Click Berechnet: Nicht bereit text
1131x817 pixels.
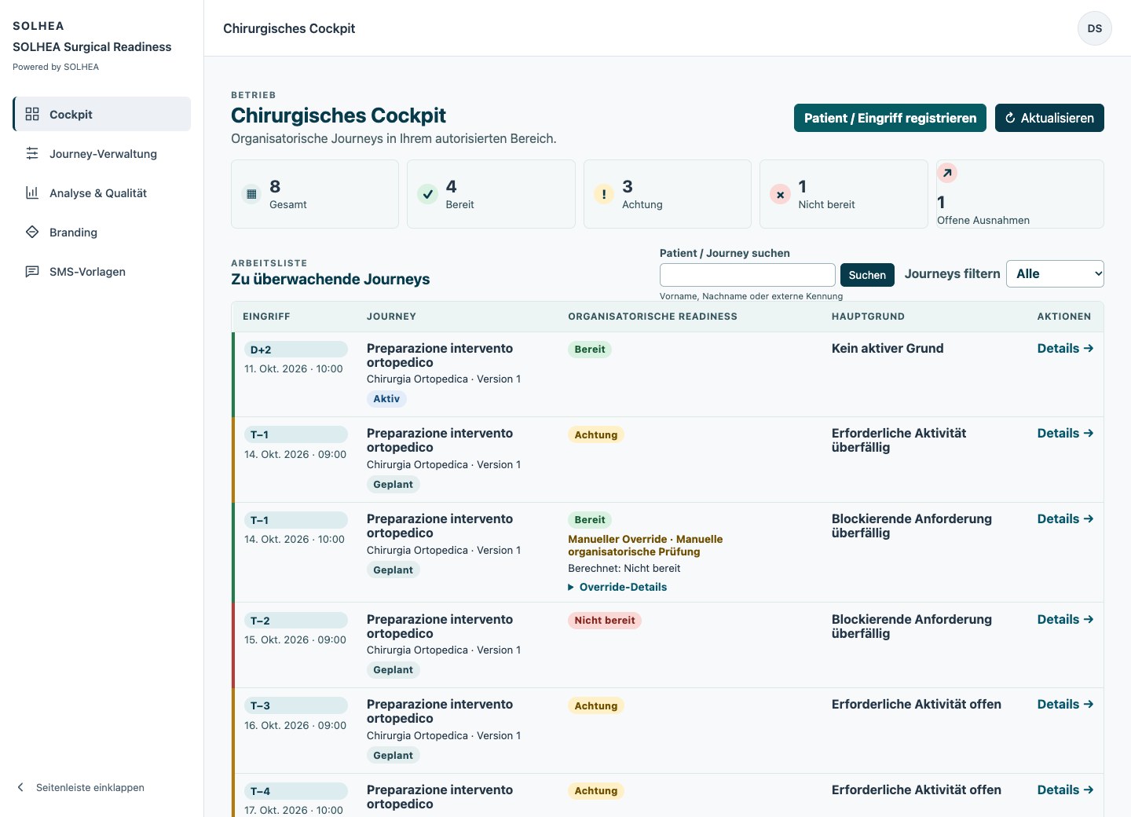624,568
